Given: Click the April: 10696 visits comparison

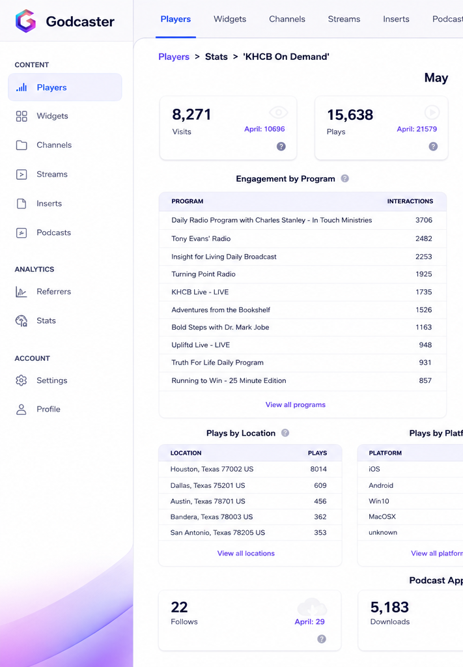Looking at the screenshot, I should point(264,129).
